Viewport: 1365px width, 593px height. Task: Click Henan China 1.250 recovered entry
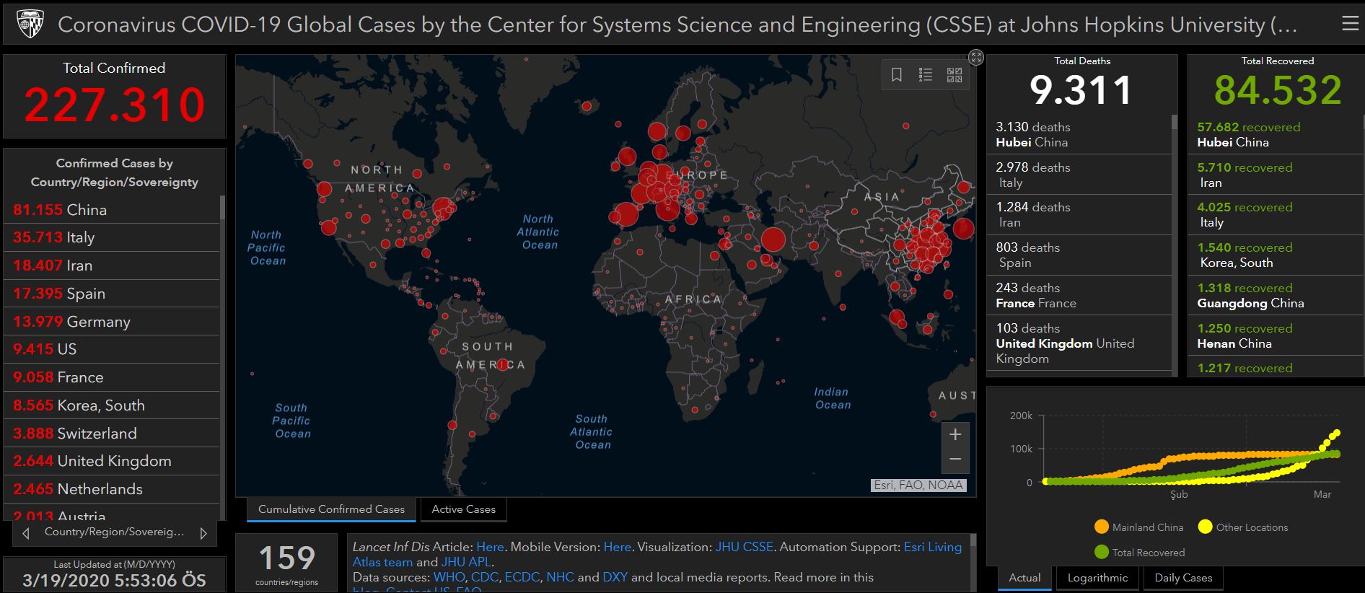pyautogui.click(x=1275, y=335)
